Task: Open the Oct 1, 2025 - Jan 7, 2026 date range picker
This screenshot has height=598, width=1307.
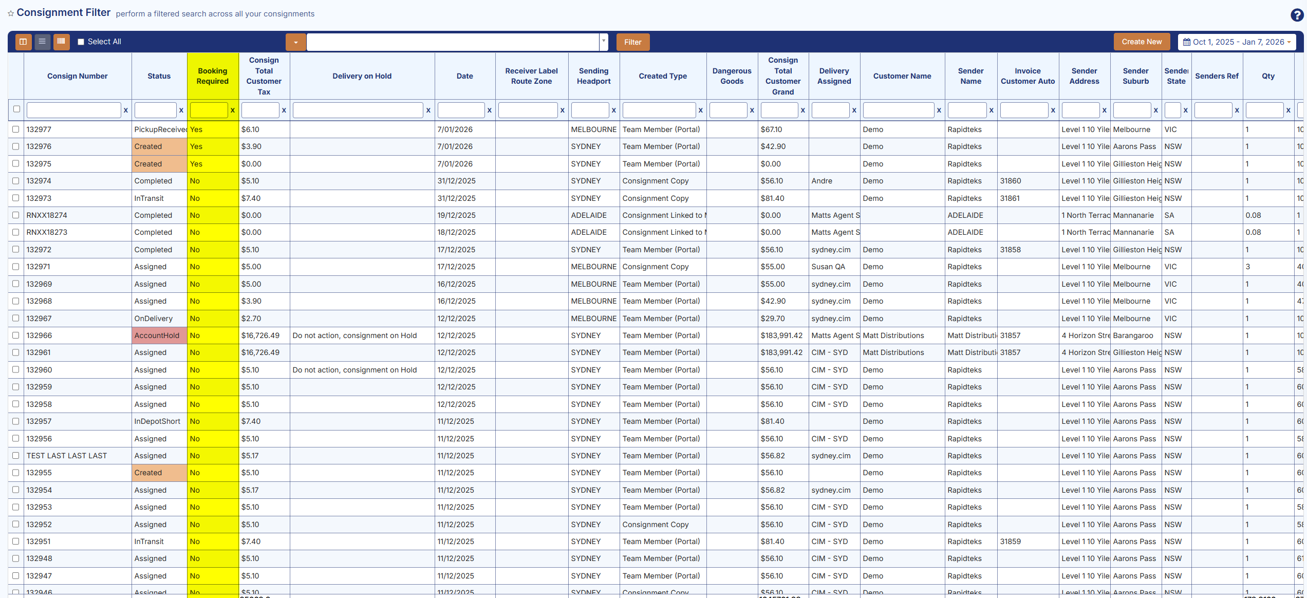Action: coord(1237,42)
